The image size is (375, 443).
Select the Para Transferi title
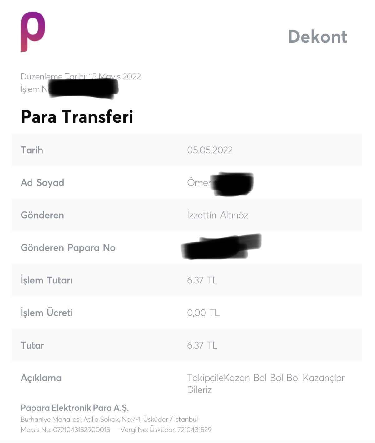click(77, 117)
